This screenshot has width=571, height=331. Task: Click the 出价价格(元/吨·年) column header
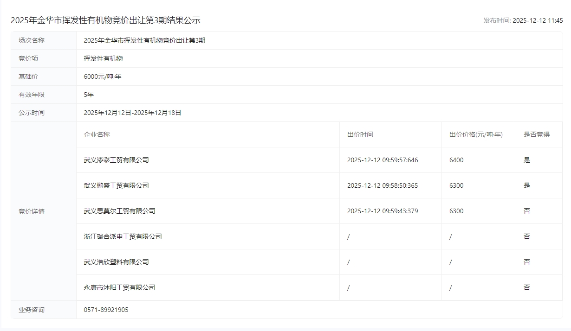pos(476,134)
